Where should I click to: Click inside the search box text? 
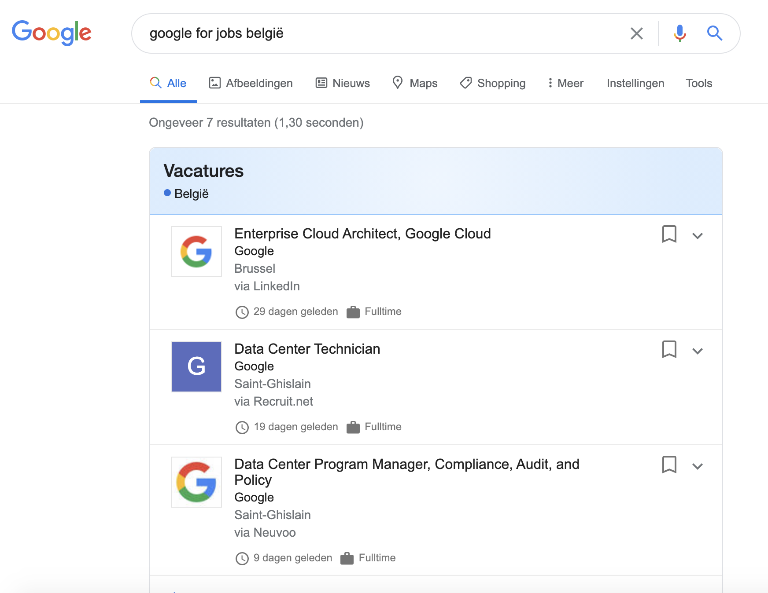pos(217,33)
